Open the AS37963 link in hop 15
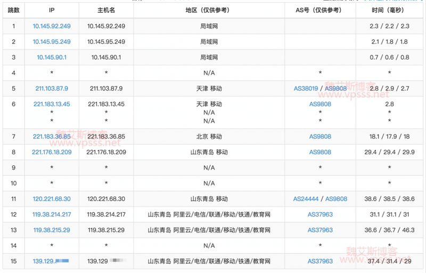426x273 pixels. [x=320, y=261]
